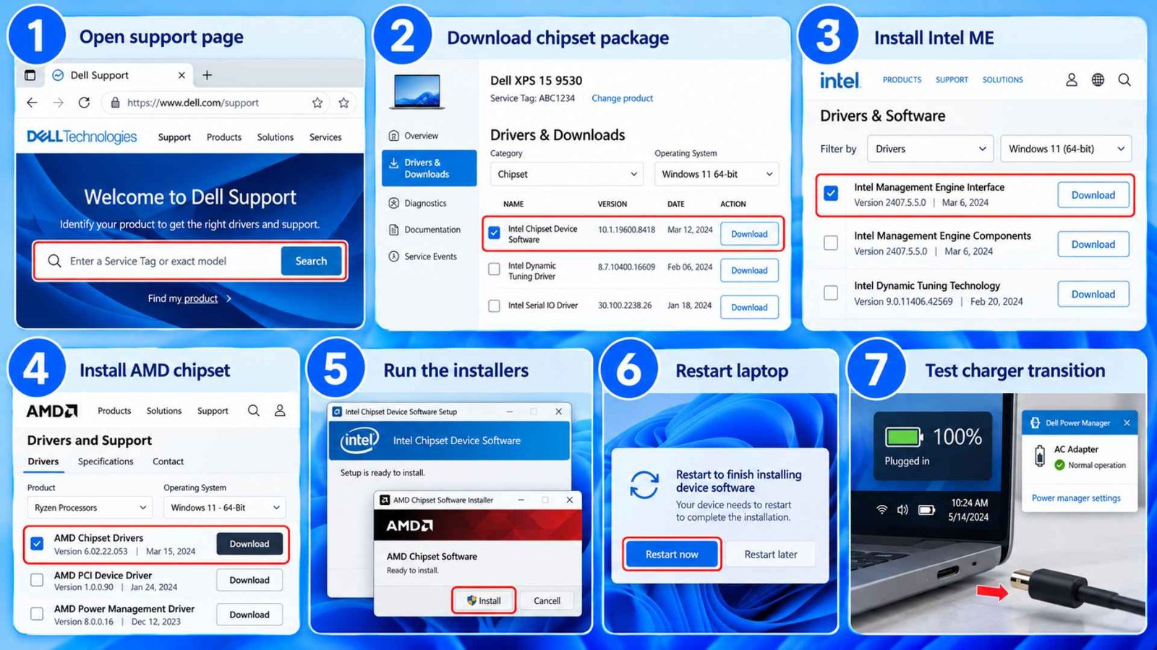Image resolution: width=1157 pixels, height=650 pixels.
Task: Click Install in AMD Chipset installer
Action: click(484, 600)
